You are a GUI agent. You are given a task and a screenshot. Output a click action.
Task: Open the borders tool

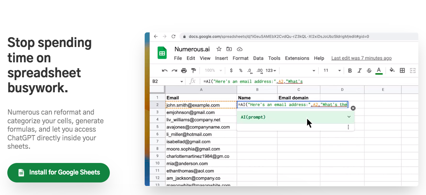[x=402, y=70]
